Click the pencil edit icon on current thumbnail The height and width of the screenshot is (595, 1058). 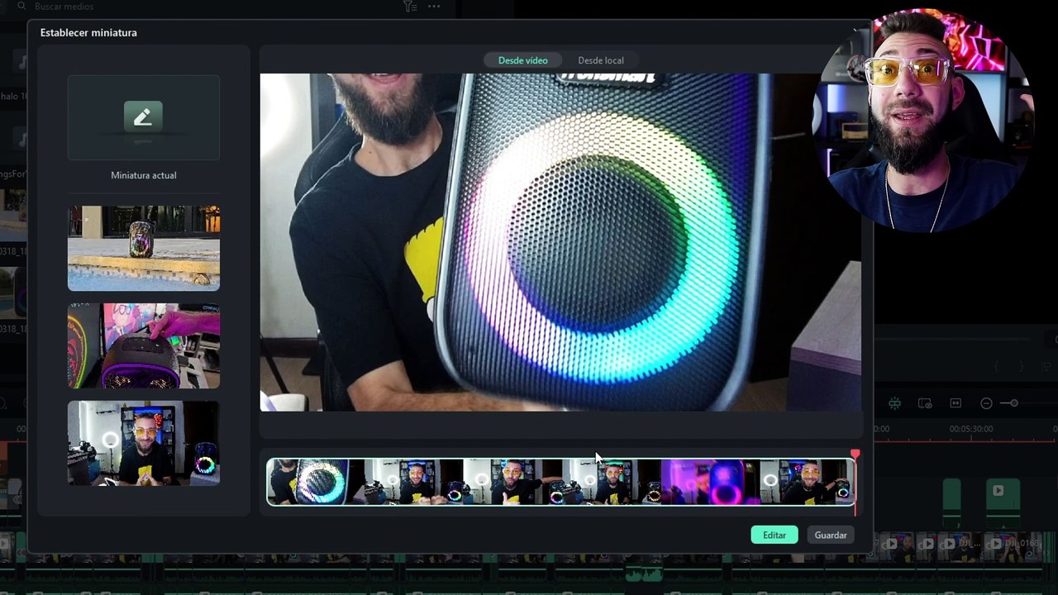coord(143,117)
